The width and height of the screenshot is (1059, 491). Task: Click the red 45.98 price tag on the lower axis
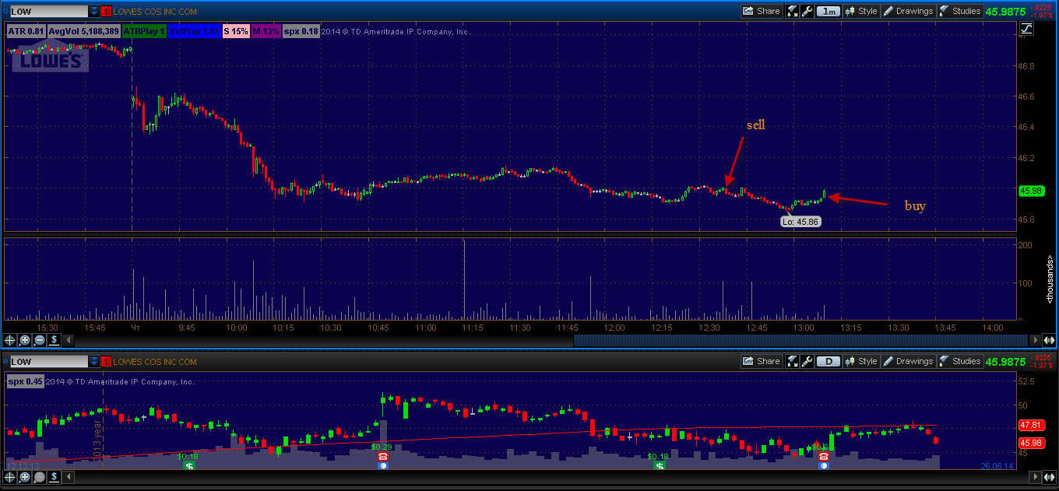(x=1030, y=442)
